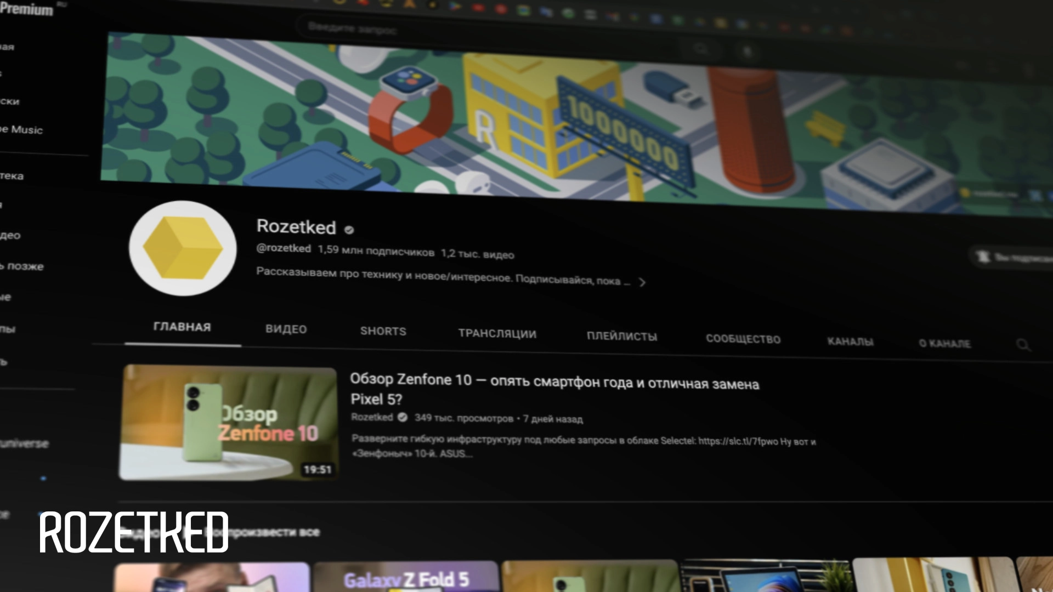Expand the channel description with the chevron arrow
Image resolution: width=1053 pixels, height=592 pixels.
(642, 282)
